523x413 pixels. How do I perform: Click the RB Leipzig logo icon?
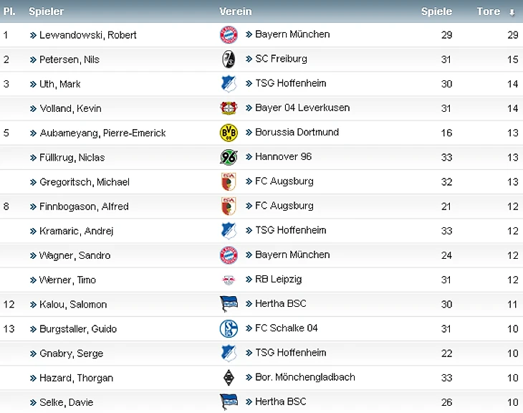229,280
